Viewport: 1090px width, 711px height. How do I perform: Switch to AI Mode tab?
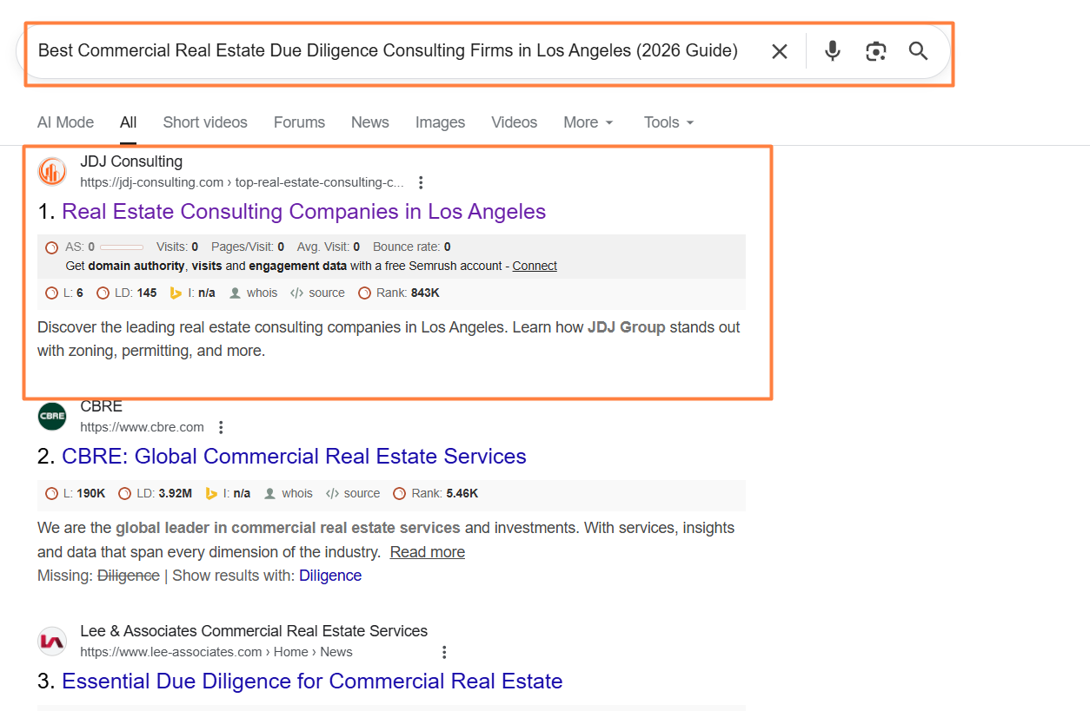point(65,122)
